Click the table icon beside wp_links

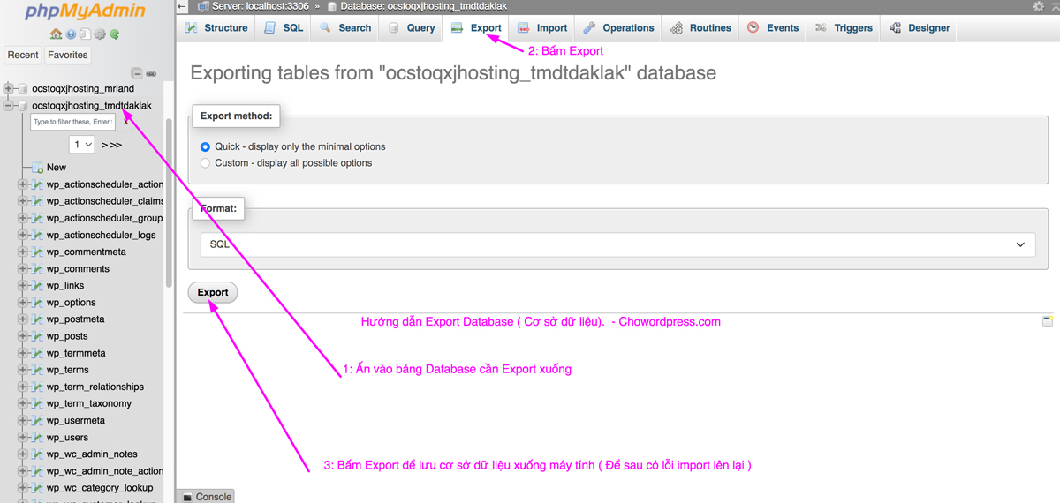point(38,286)
